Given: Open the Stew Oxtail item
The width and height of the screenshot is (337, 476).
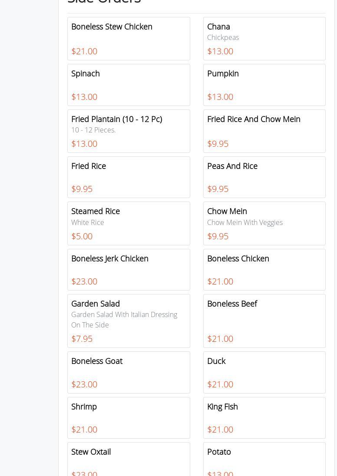Looking at the screenshot, I should (129, 459).
